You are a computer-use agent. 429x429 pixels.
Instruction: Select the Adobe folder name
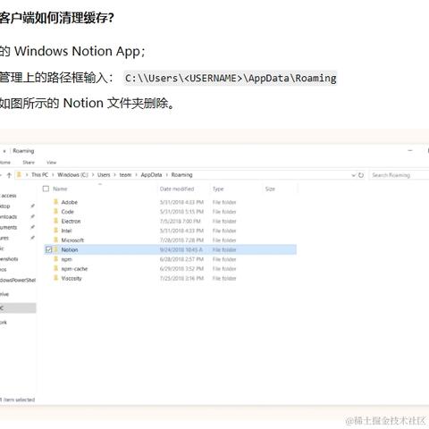pos(70,202)
